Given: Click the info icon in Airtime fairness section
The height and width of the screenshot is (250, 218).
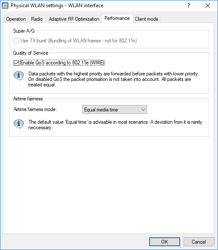Looking at the screenshot, I should coord(19,124).
